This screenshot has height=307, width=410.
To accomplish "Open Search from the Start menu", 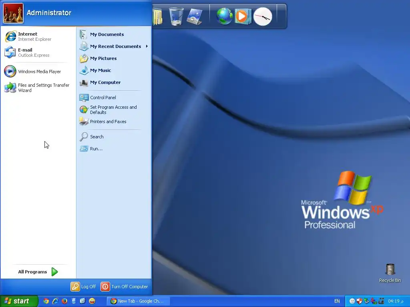I will [x=113, y=137].
